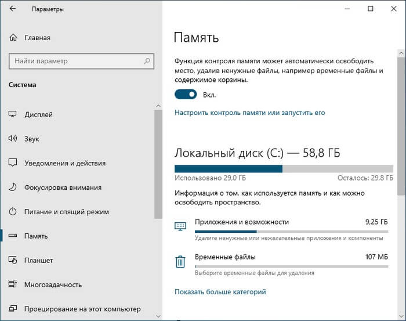Click the Home icon beside Главная
This screenshot has width=406, height=321.
[x=13, y=38]
